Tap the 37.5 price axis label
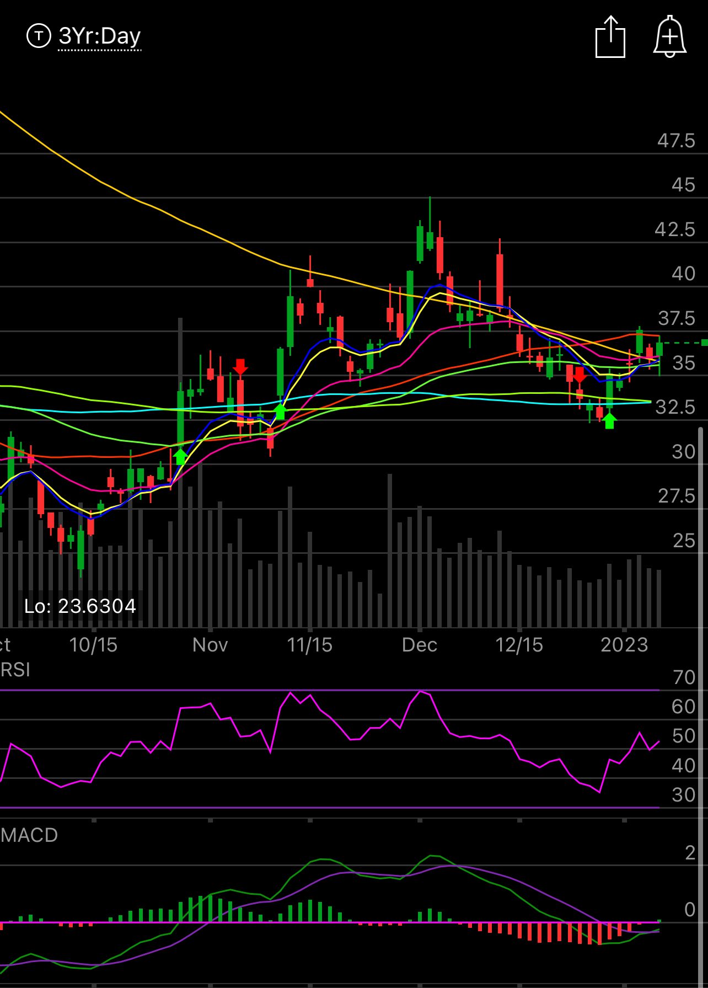This screenshot has width=708, height=988. click(677, 318)
